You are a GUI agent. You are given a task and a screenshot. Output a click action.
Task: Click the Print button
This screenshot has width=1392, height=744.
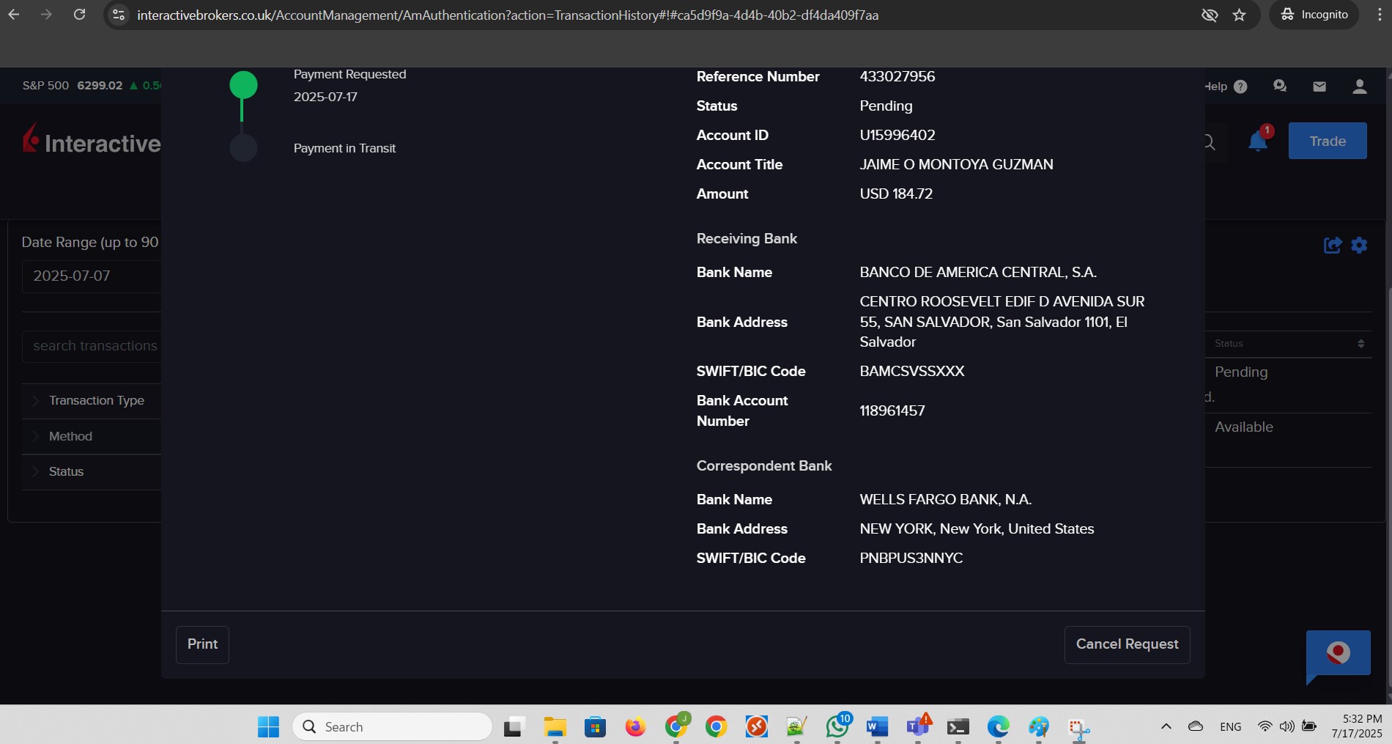click(x=202, y=644)
